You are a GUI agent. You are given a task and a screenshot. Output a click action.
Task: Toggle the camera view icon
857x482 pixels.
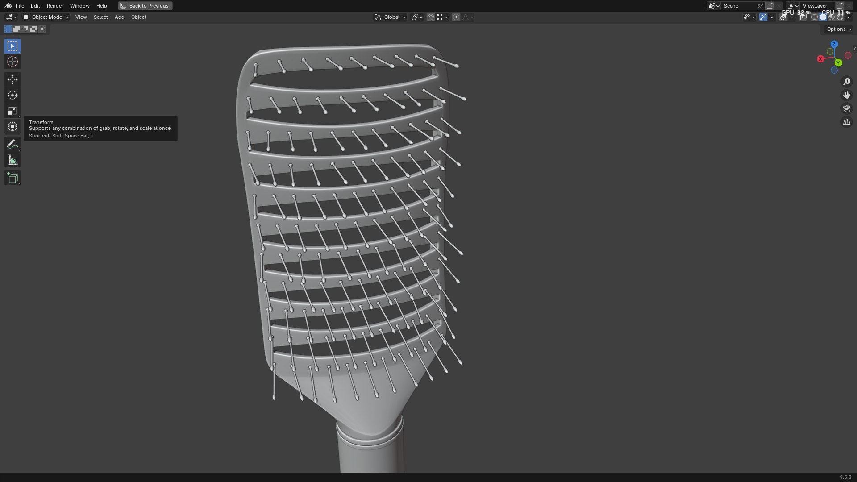(x=847, y=108)
